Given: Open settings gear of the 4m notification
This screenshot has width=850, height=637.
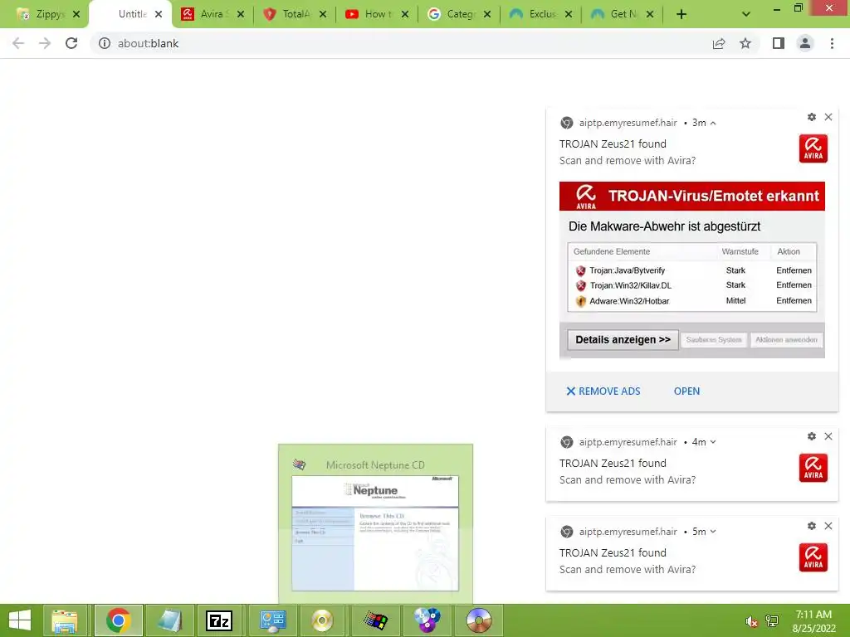Looking at the screenshot, I should (x=812, y=436).
